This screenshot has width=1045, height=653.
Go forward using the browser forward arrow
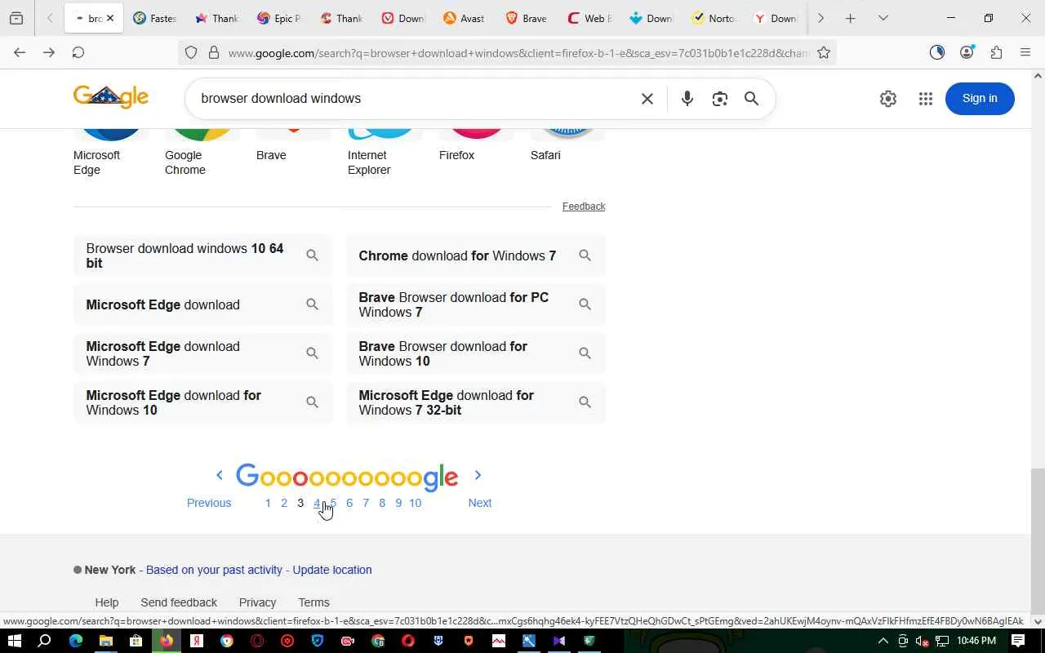point(49,52)
